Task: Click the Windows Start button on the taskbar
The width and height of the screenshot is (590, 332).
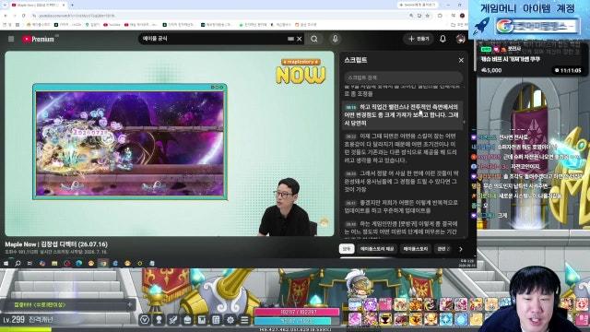Action: [6, 264]
